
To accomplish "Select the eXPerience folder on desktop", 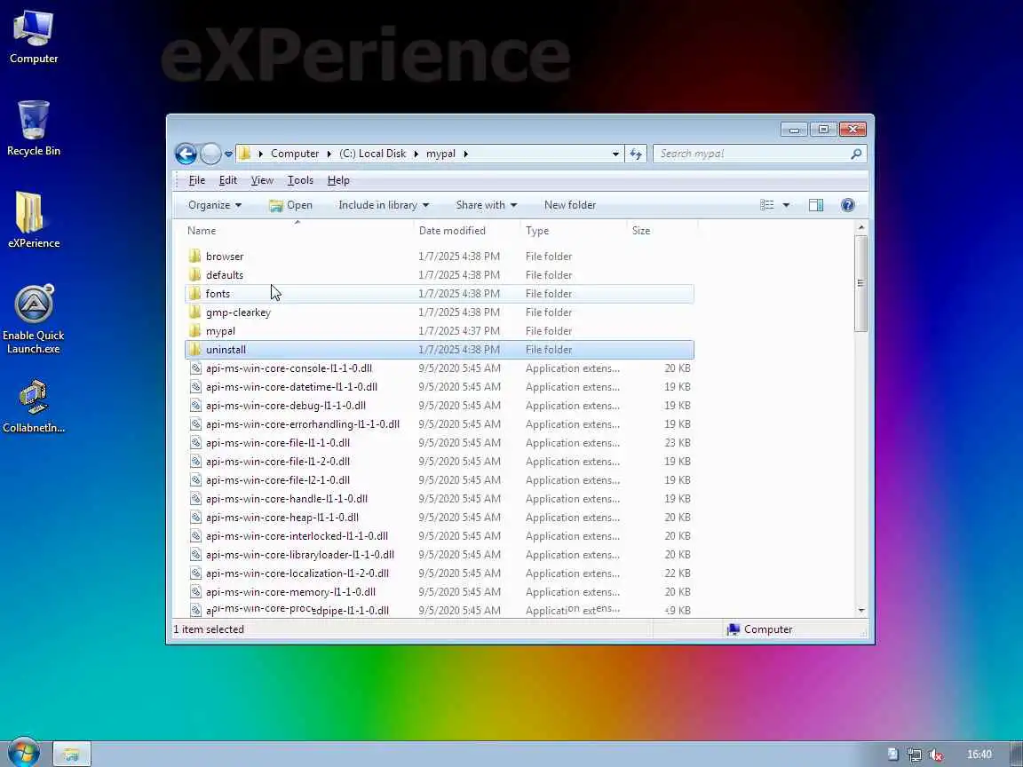I will pos(33,220).
